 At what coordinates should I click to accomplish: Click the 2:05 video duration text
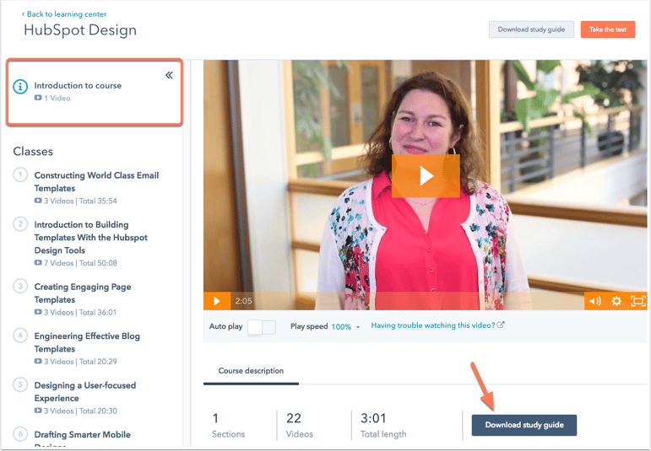(243, 301)
